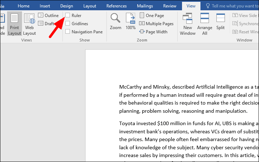
Task: Switch to Draft view
Action: tap(46, 23)
